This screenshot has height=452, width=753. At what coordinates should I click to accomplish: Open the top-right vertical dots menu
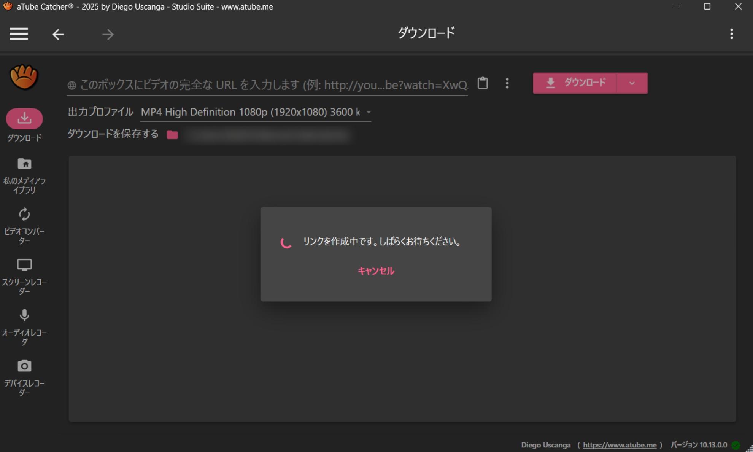pos(731,34)
